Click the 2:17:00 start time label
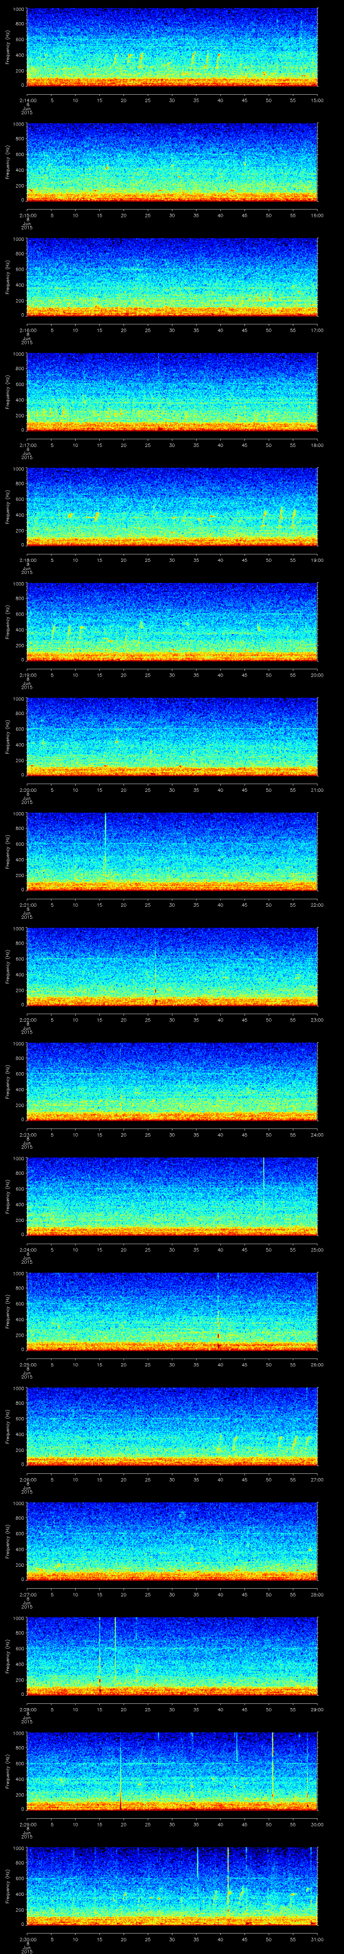This screenshot has width=344, height=1954. (x=27, y=445)
